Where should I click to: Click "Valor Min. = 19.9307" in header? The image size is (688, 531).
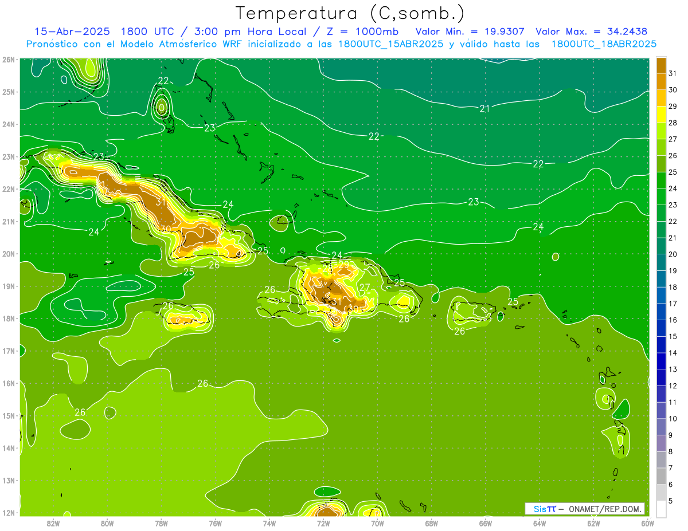click(471, 32)
